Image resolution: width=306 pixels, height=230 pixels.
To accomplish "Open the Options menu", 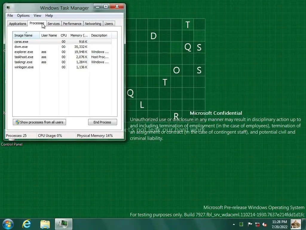I will pos(23,16).
